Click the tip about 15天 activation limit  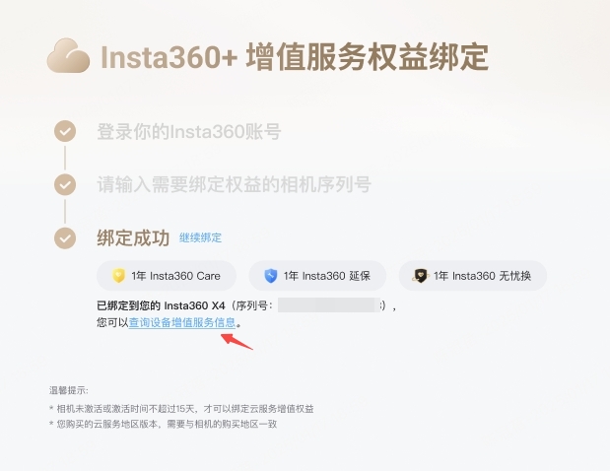point(181,408)
